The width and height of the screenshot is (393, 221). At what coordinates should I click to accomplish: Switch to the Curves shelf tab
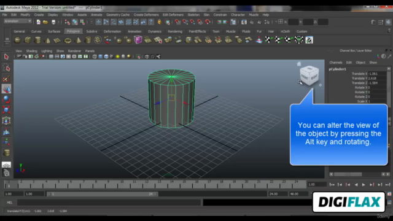pos(36,31)
